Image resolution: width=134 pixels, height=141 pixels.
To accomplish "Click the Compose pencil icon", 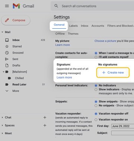I will [7, 20].
